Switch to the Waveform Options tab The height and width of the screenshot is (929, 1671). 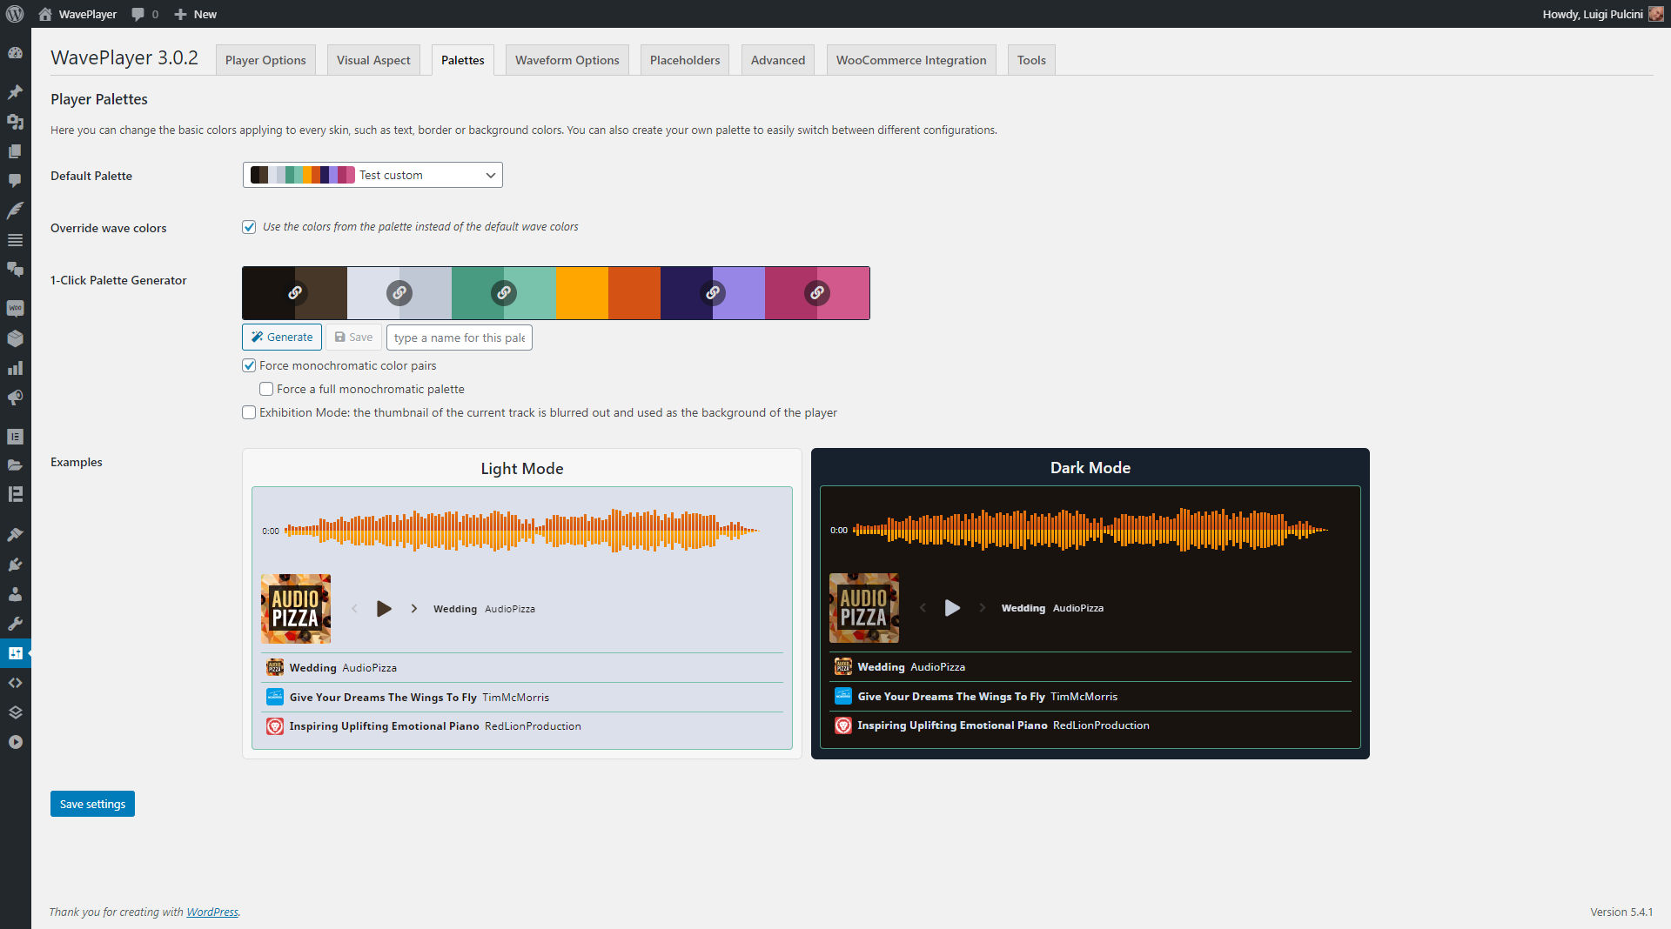coord(567,60)
